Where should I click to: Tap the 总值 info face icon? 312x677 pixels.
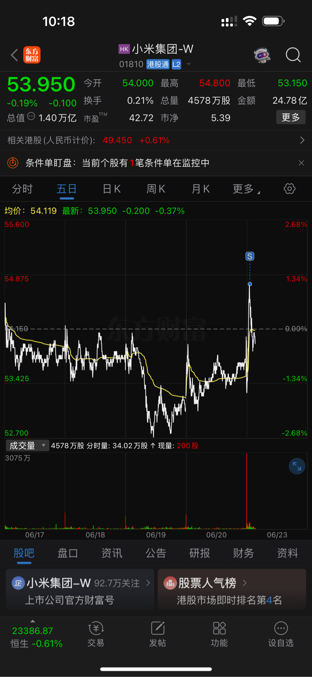coord(31,117)
